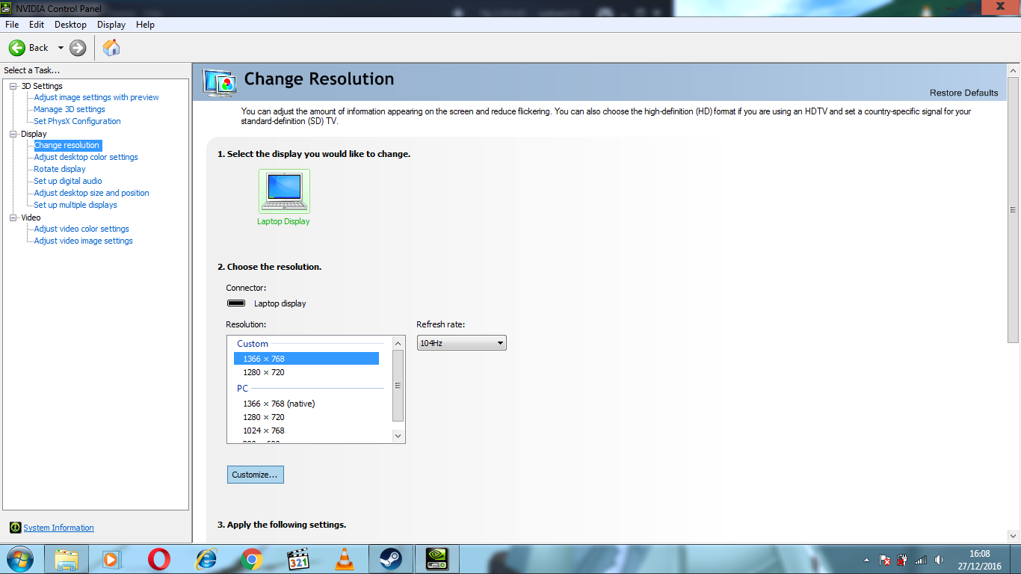
Task: Click the volume speaker tray icon
Action: (939, 560)
